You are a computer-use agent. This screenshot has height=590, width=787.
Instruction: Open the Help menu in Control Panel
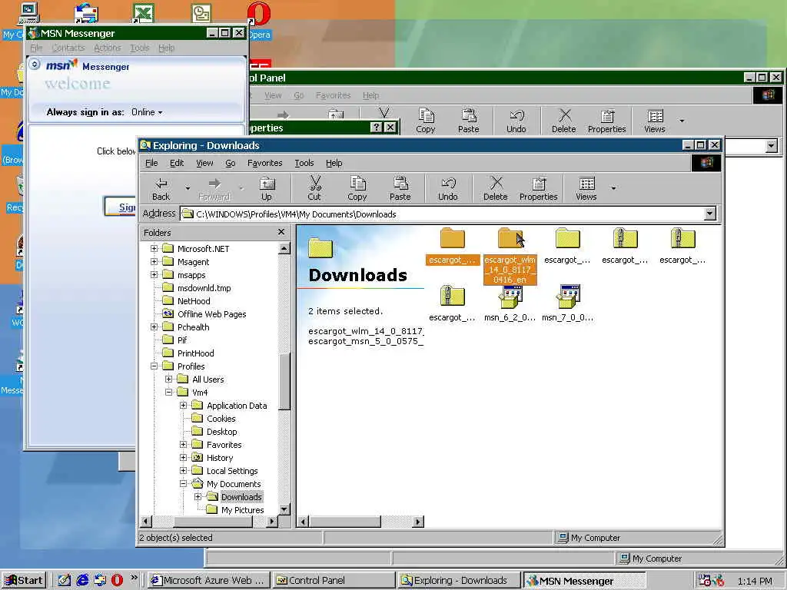[371, 95]
